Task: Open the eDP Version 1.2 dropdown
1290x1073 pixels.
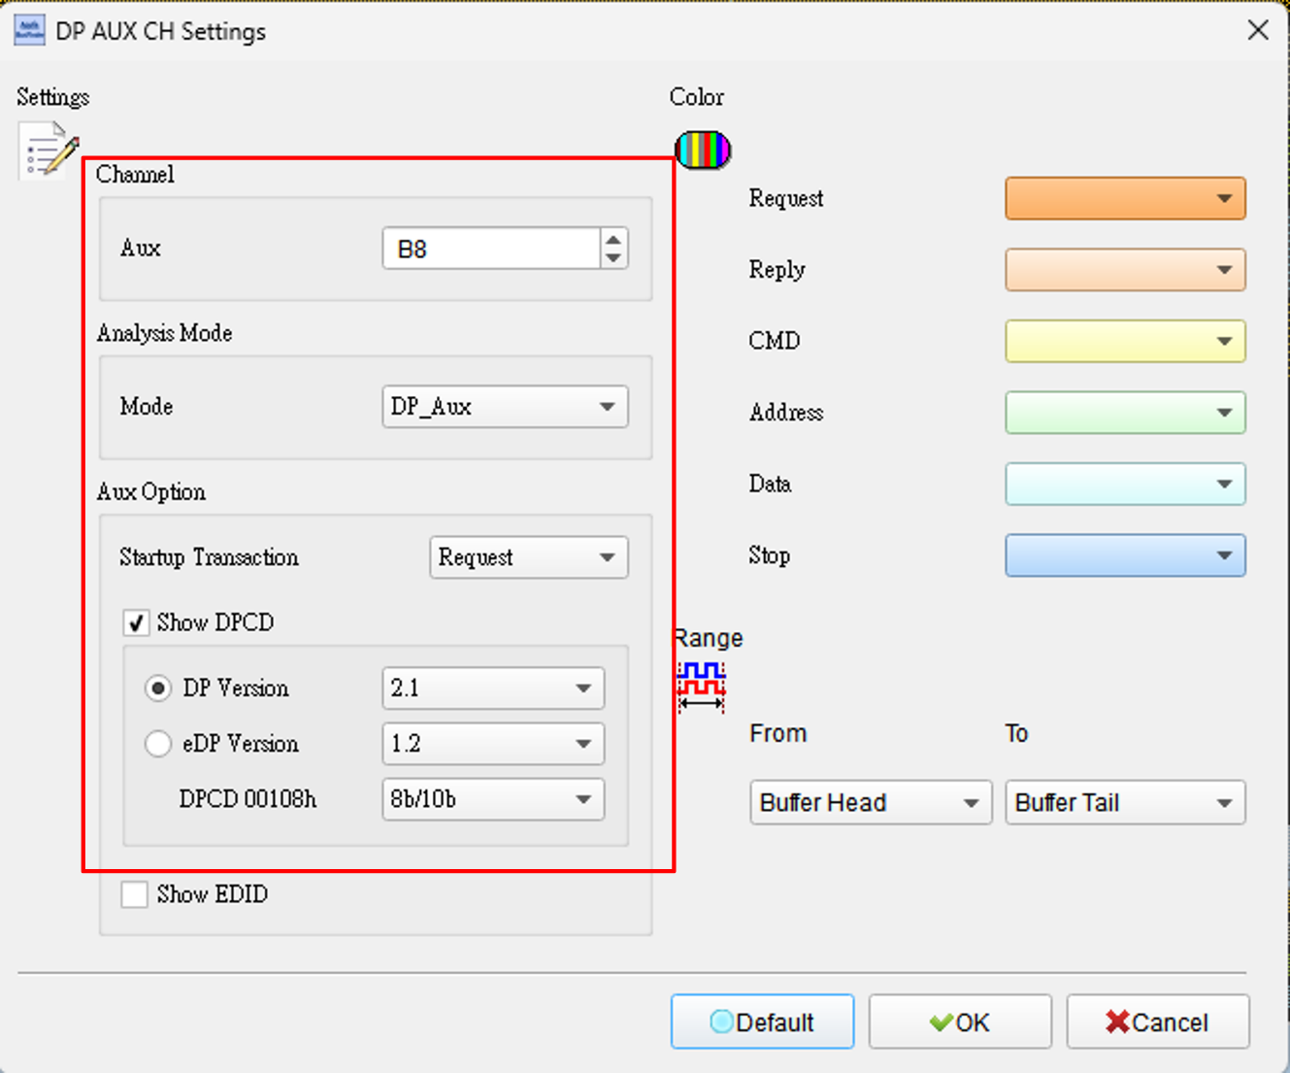Action: (493, 744)
